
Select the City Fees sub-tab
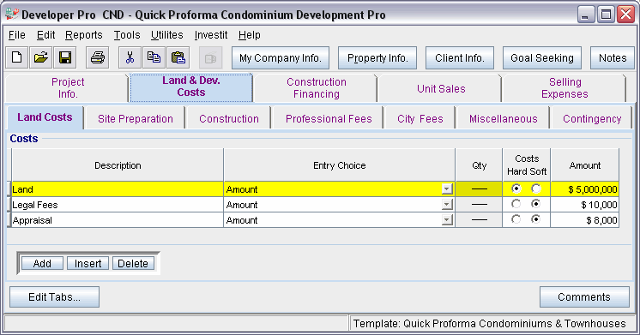pos(420,118)
